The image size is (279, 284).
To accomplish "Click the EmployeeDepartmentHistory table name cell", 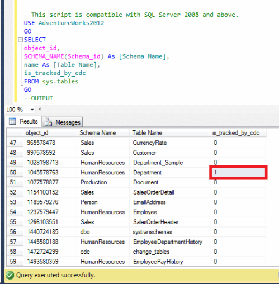I will [169, 242].
